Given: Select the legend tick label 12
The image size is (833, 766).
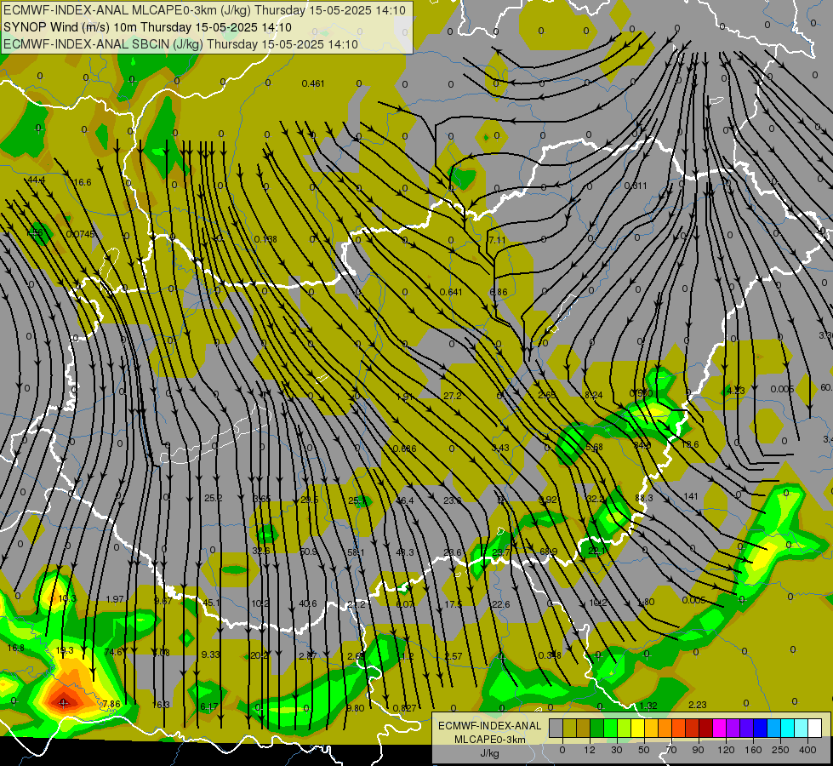Looking at the screenshot, I should click(x=589, y=750).
